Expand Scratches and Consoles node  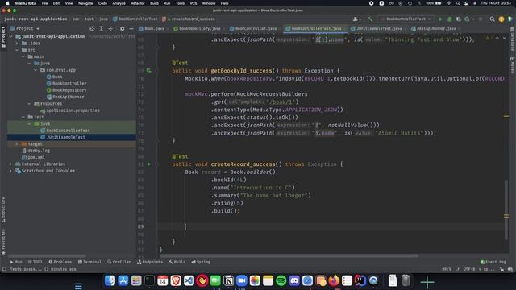tap(10, 171)
